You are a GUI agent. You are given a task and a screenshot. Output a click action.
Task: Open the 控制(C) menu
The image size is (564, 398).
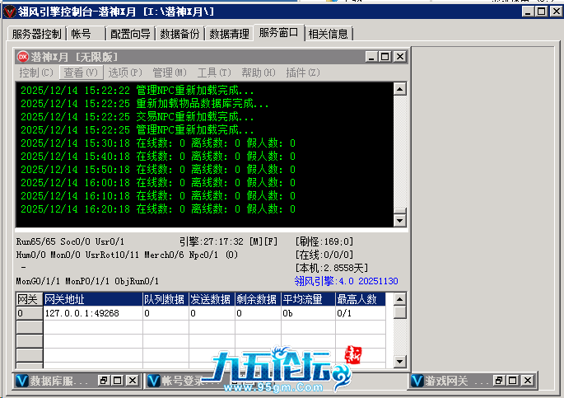(x=36, y=73)
